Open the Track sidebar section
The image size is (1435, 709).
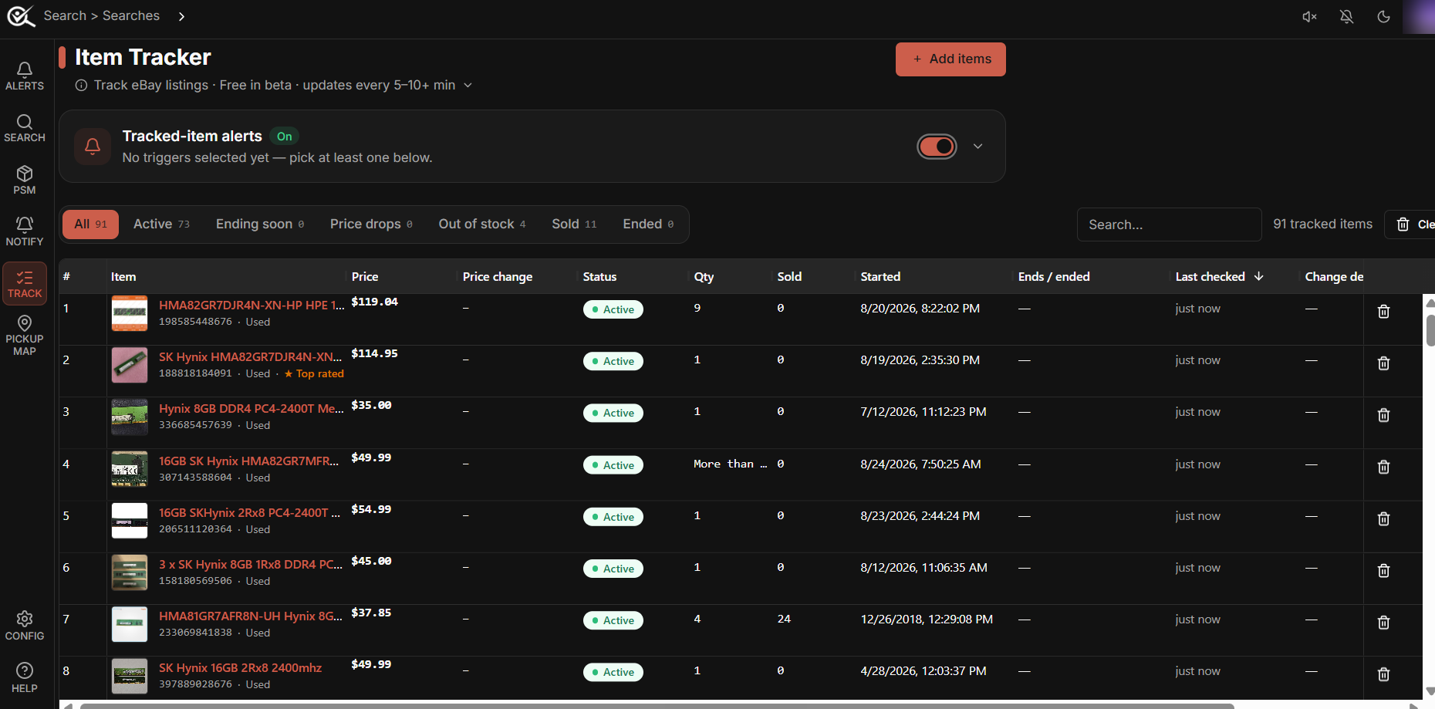coord(25,284)
